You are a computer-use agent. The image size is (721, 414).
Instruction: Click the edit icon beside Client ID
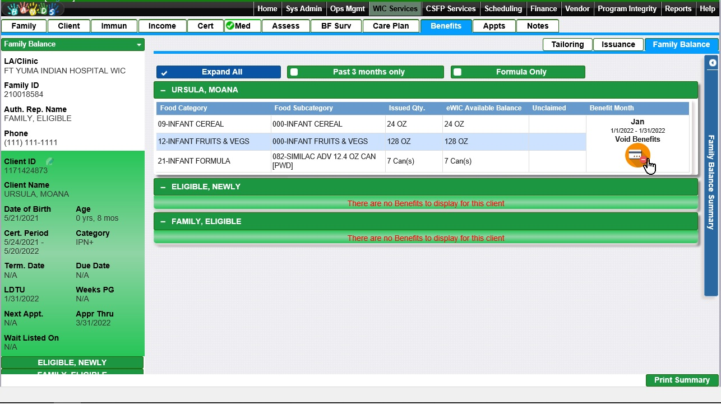click(50, 161)
